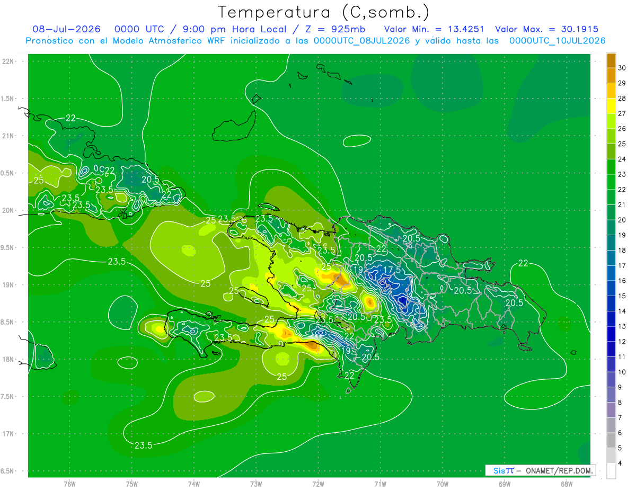Click the legend scale label "4"

(x=620, y=464)
